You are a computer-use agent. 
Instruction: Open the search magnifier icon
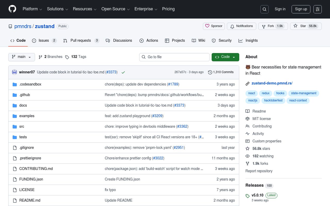coord(265,9)
